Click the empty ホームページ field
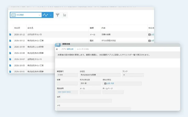Image resolution: width=188 pixels, height=117 pixels. pyautogui.click(x=113, y=92)
